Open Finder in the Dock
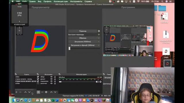The width and height of the screenshot is (184, 103). point(14,100)
